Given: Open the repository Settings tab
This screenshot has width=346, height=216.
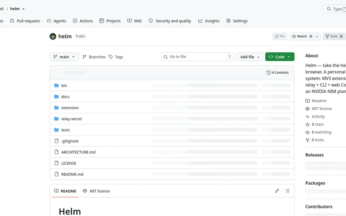Looking at the screenshot, I should (237, 21).
